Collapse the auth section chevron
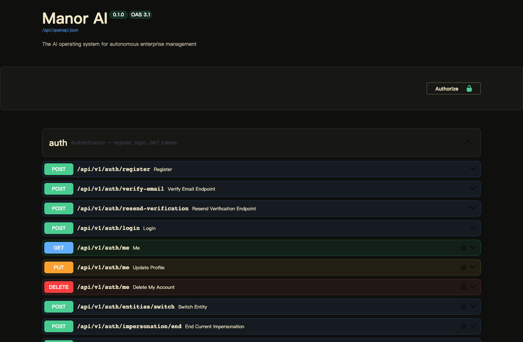Viewport: 523px width, 342px height. pyautogui.click(x=468, y=142)
